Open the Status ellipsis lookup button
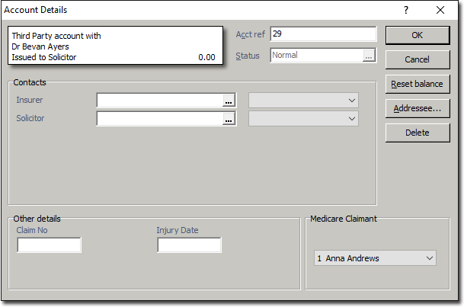This screenshot has width=464, height=307. (x=369, y=56)
